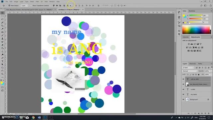Filter layers by type layers icon

[203, 68]
